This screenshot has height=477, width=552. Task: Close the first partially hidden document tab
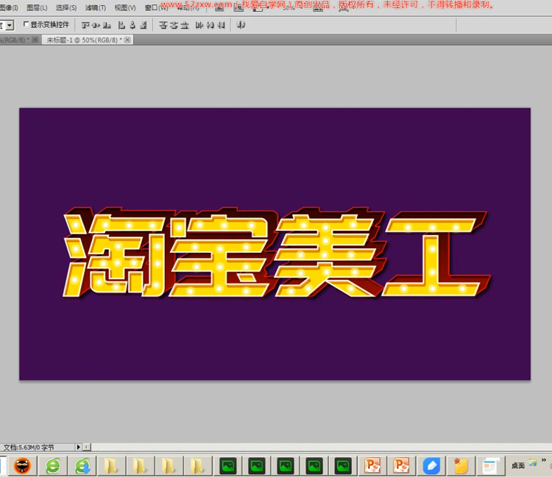click(x=35, y=40)
